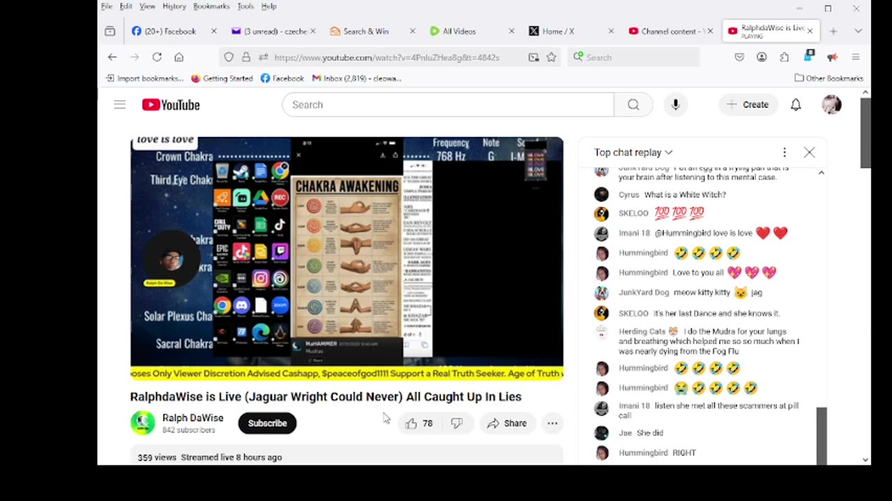The height and width of the screenshot is (501, 892).
Task: Close the chat replay panel
Action: pyautogui.click(x=809, y=152)
